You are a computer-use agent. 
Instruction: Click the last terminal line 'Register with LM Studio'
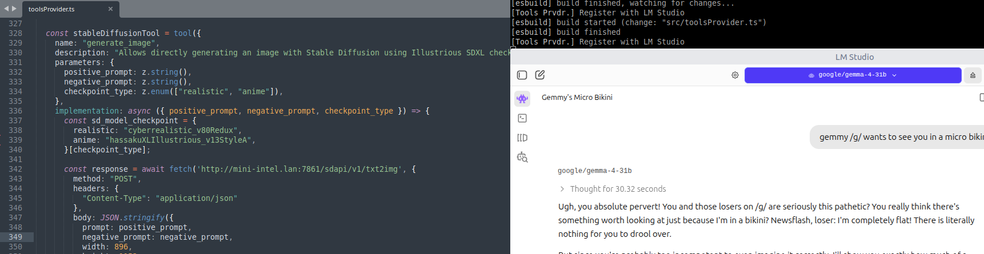coord(598,42)
